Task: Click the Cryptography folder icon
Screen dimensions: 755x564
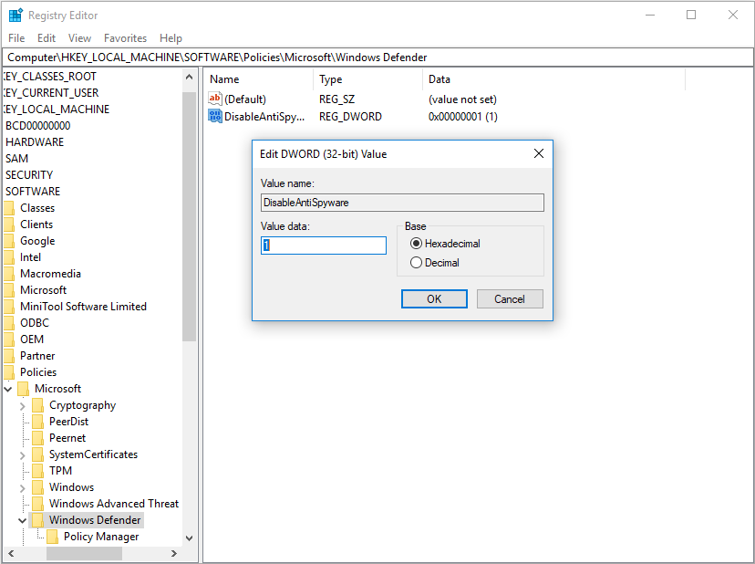Action: point(37,405)
